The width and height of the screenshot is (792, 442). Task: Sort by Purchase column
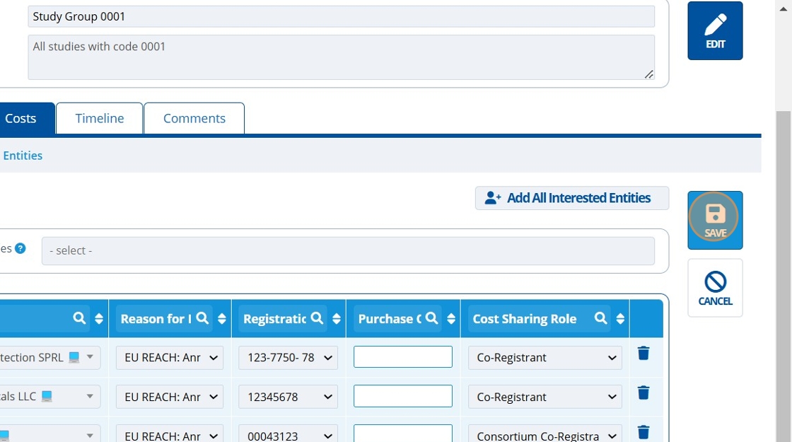click(451, 319)
